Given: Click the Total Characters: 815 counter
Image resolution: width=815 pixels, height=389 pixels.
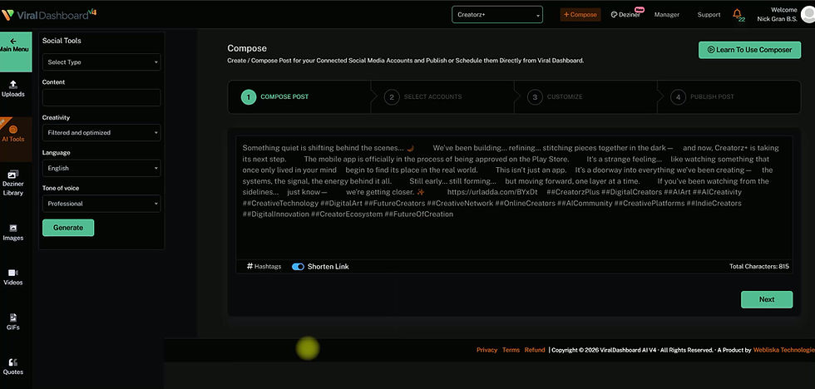Looking at the screenshot, I should coord(758,267).
